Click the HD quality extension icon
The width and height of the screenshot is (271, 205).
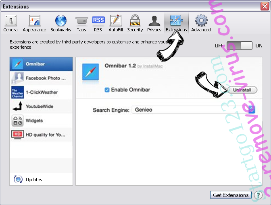click(x=17, y=135)
